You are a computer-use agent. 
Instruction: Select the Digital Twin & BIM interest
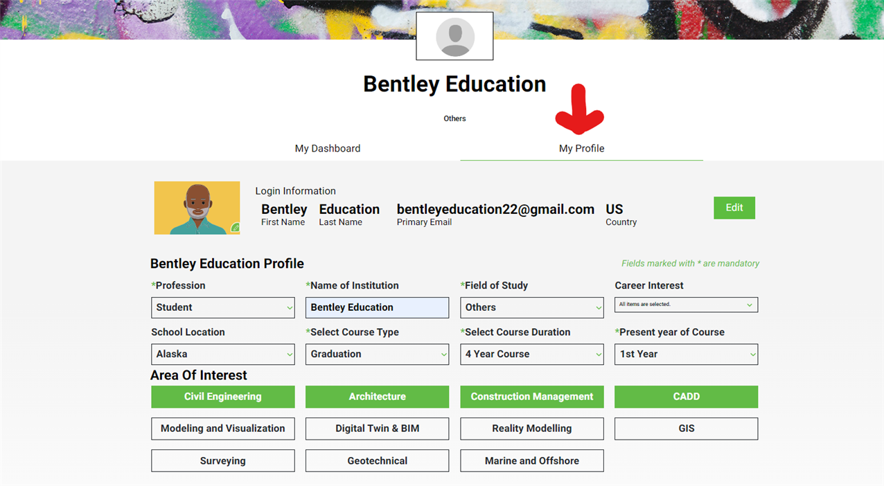point(377,429)
